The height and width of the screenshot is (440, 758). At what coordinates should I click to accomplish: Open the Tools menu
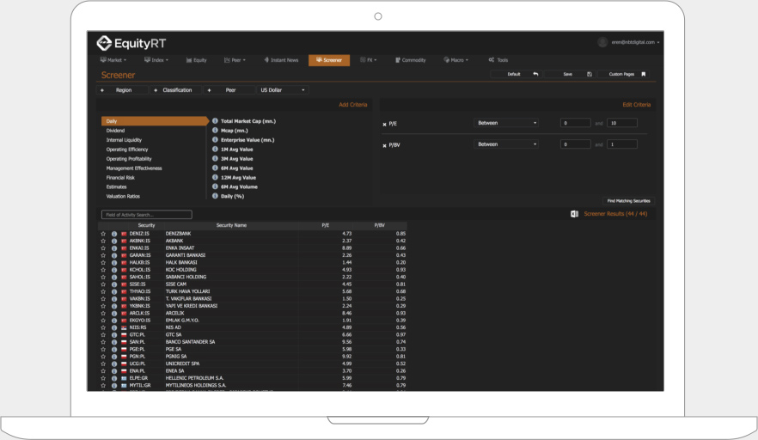(x=498, y=60)
